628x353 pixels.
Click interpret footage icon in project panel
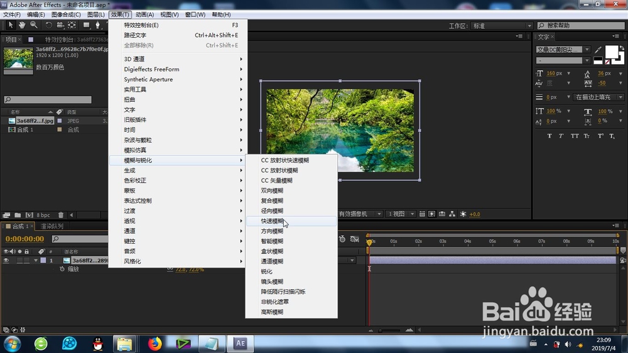pyautogui.click(x=6, y=215)
